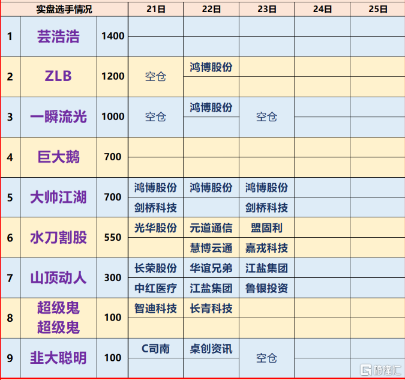The height and width of the screenshot is (380, 405).
Task: Click the 慧博云通 stock cell
Action: click(x=211, y=247)
